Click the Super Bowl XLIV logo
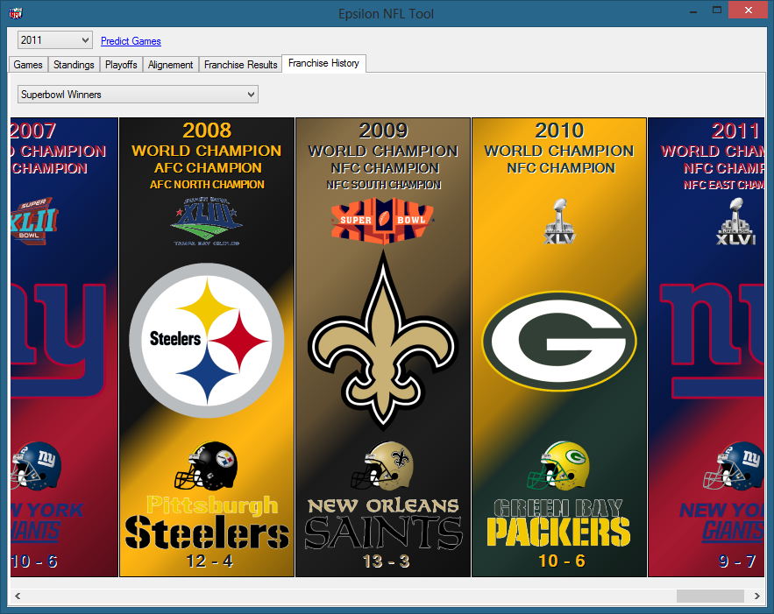The width and height of the screenshot is (774, 614). (382, 220)
